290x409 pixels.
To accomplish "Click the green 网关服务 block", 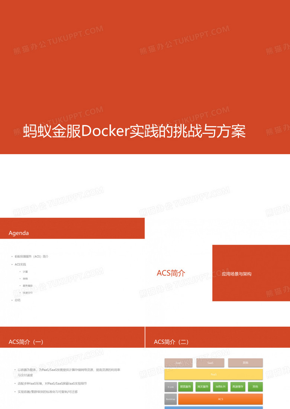I will (203, 387).
